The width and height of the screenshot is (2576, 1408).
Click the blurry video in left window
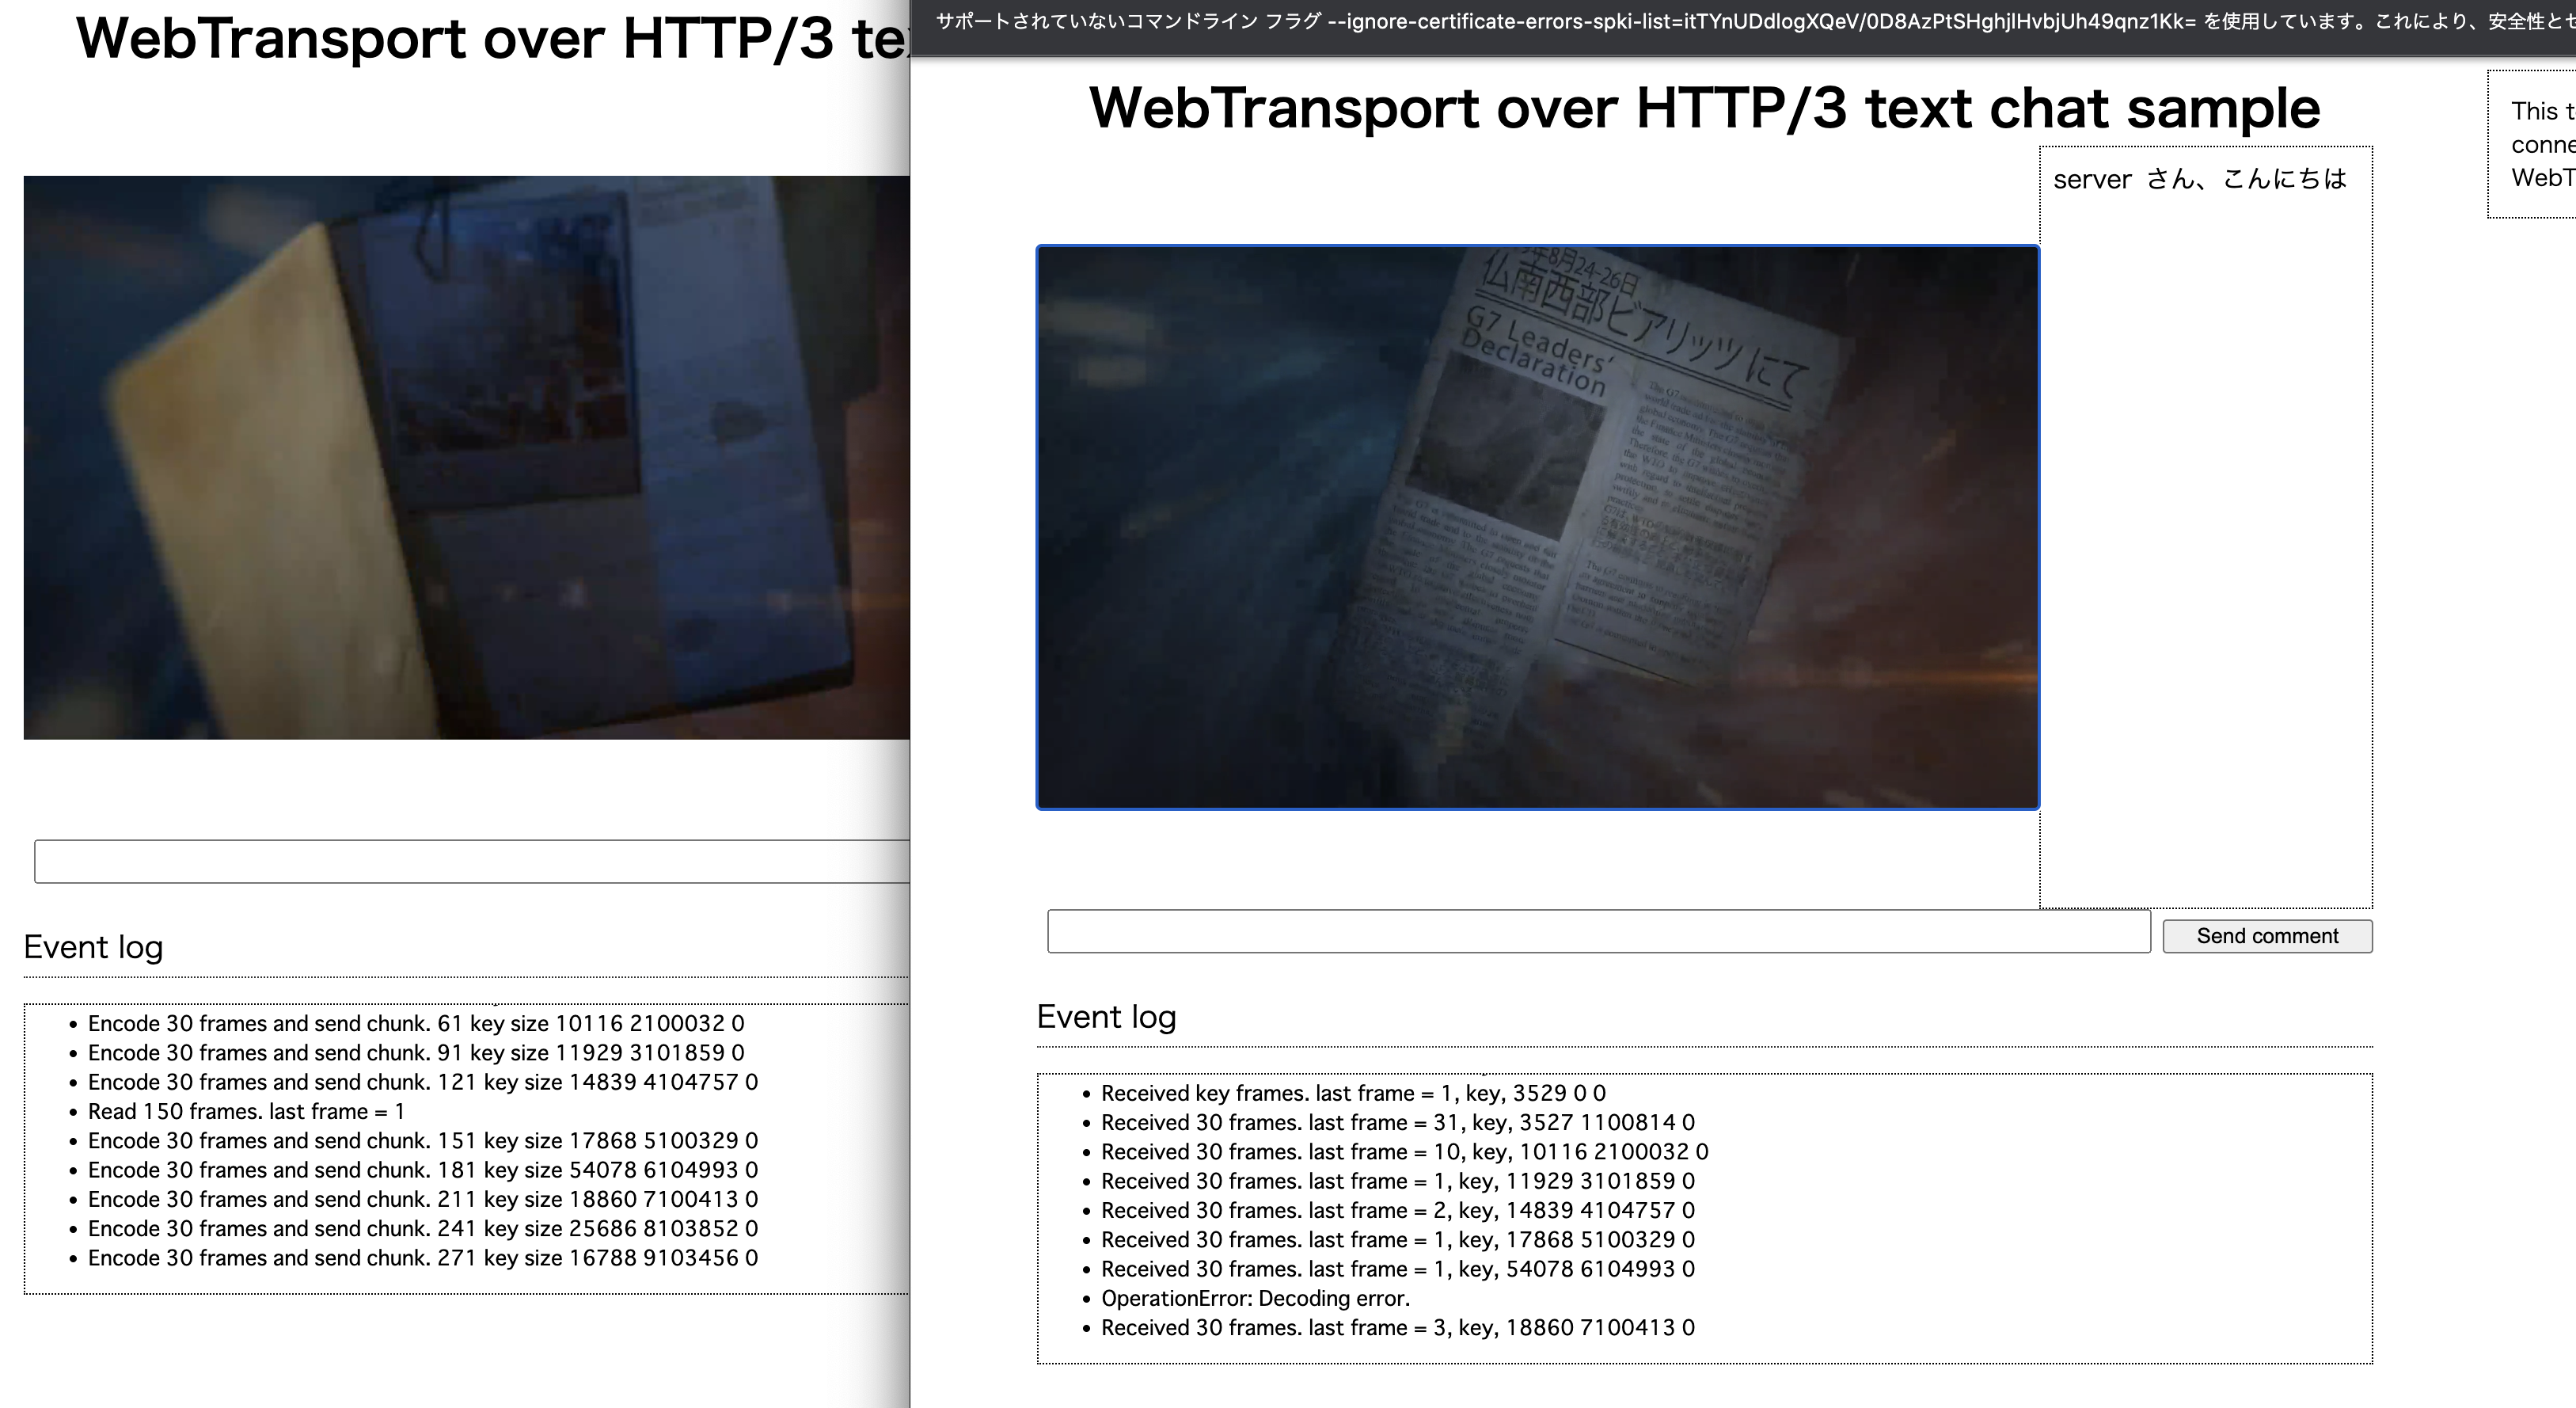click(467, 458)
